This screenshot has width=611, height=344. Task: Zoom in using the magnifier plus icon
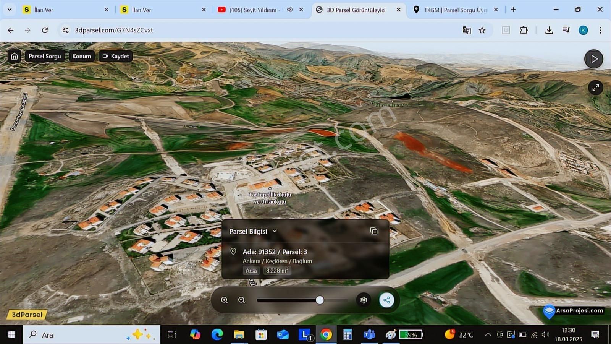(225, 300)
